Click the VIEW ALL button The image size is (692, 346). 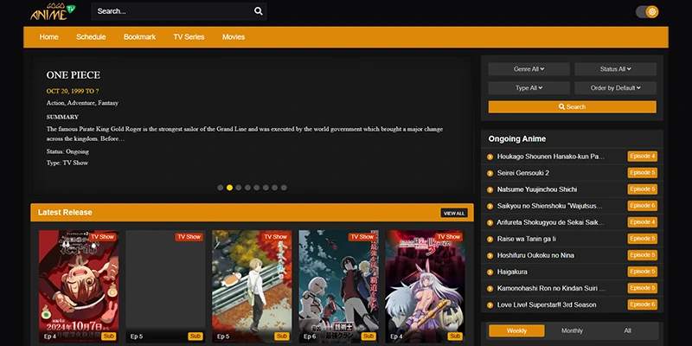[454, 213]
